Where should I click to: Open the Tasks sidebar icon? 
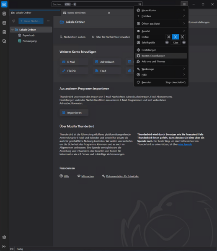click(4, 32)
